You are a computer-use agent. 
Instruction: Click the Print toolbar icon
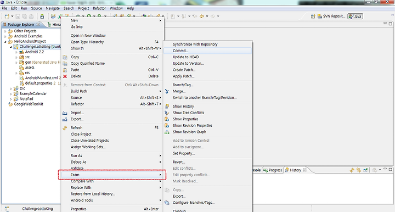pos(31,16)
